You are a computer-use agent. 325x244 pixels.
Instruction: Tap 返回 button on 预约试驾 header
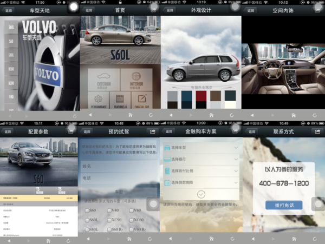click(87, 131)
